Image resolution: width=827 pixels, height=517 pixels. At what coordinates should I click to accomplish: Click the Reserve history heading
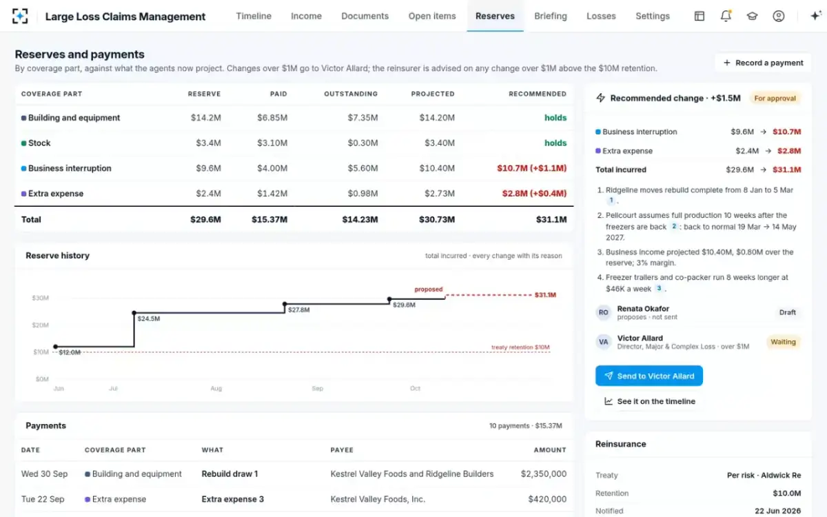click(58, 256)
